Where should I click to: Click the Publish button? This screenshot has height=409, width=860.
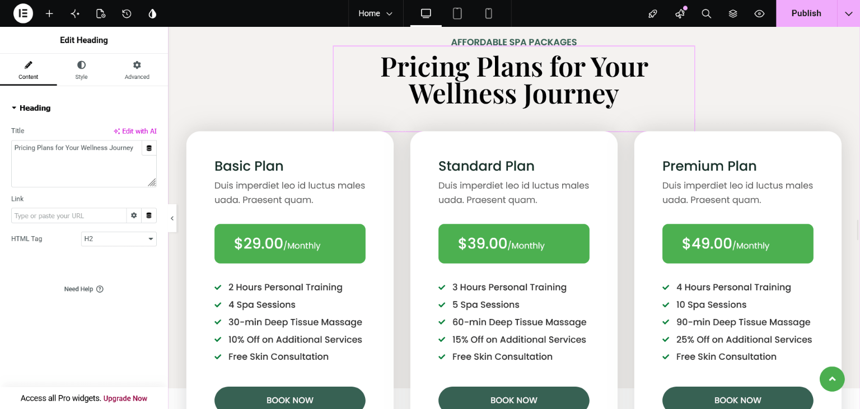pos(806,13)
